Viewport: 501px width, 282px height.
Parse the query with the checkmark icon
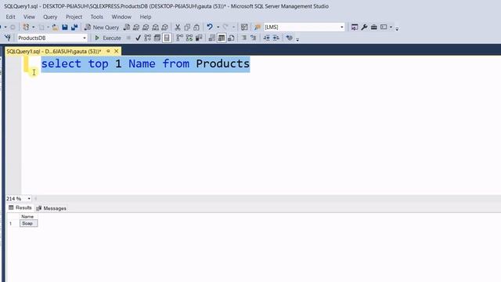point(138,38)
